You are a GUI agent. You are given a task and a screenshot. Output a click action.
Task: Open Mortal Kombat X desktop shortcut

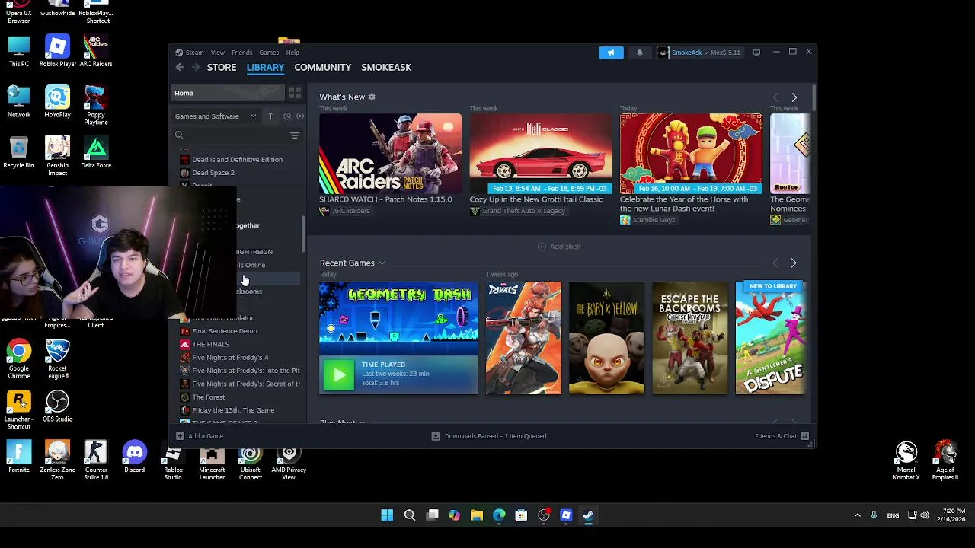[906, 460]
